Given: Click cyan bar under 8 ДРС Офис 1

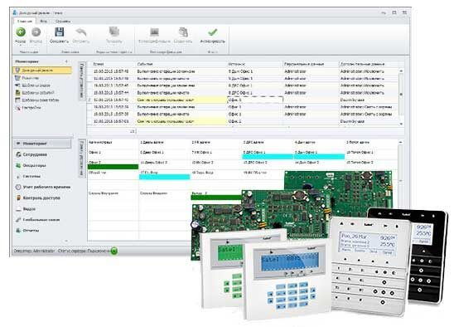Looking at the screenshot, I should [x=268, y=157].
